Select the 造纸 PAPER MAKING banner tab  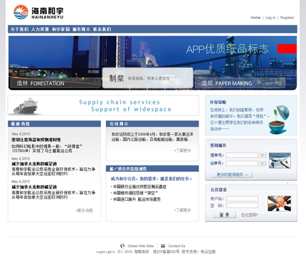pos(240,83)
